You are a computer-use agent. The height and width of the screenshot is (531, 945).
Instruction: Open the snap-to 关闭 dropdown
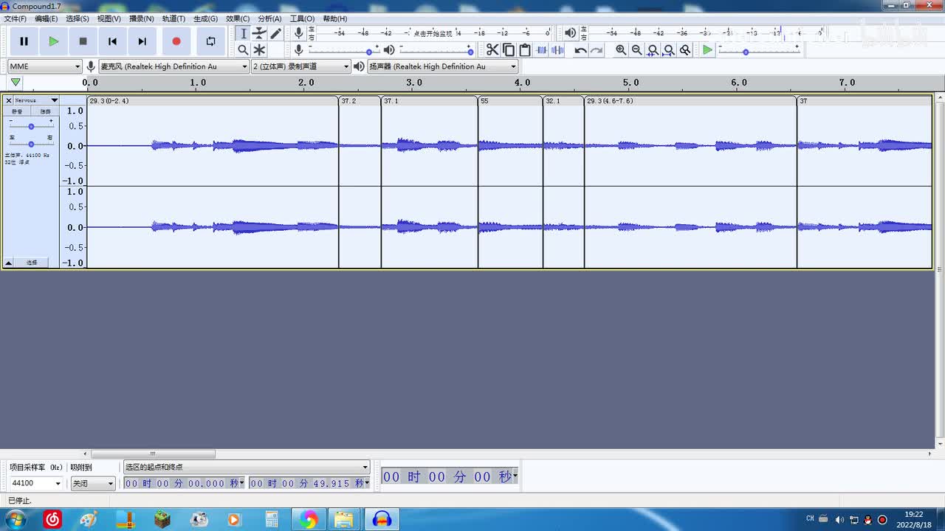pos(93,484)
